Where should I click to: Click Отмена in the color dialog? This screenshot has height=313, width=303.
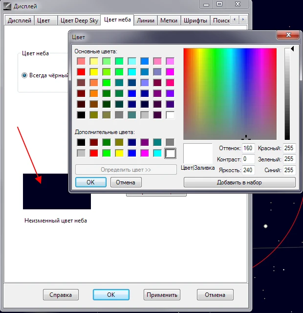(126, 182)
